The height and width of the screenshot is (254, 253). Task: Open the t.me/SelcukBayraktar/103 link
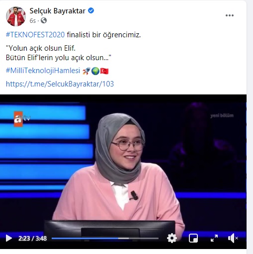60,84
